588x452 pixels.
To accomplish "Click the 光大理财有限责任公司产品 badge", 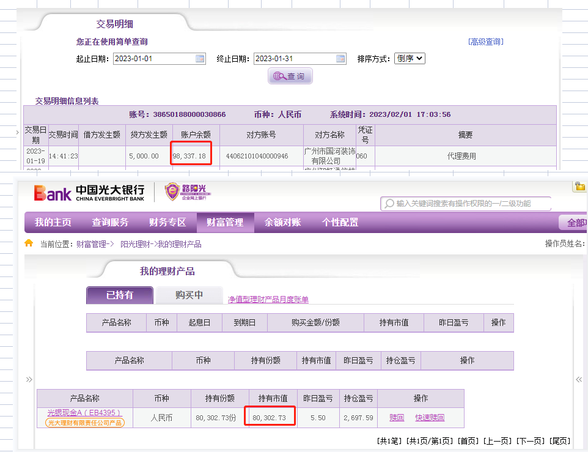I will tap(85, 423).
